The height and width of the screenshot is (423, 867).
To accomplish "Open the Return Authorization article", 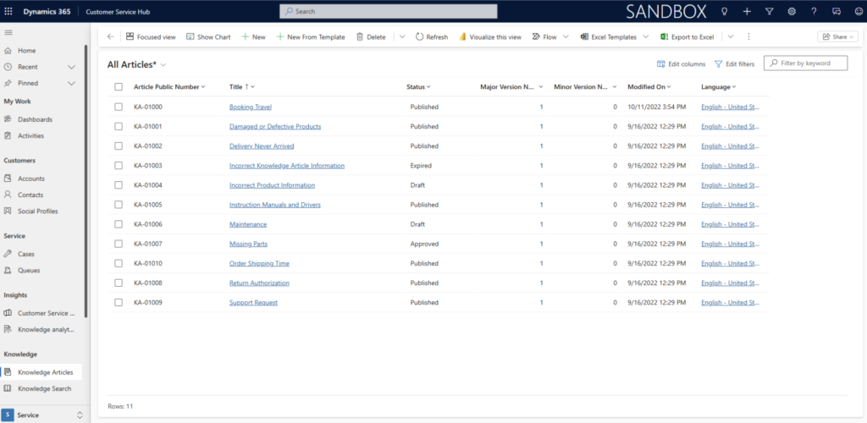I will (x=259, y=283).
